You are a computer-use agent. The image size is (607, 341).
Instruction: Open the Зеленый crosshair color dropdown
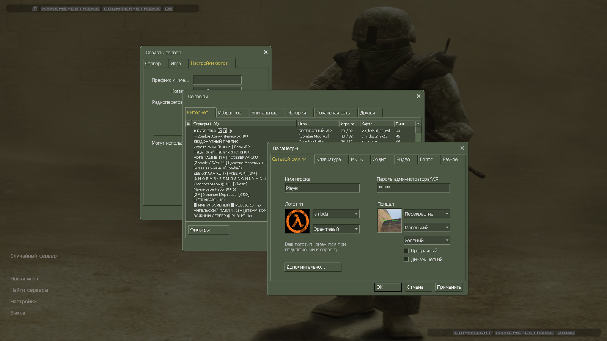pyautogui.click(x=427, y=241)
